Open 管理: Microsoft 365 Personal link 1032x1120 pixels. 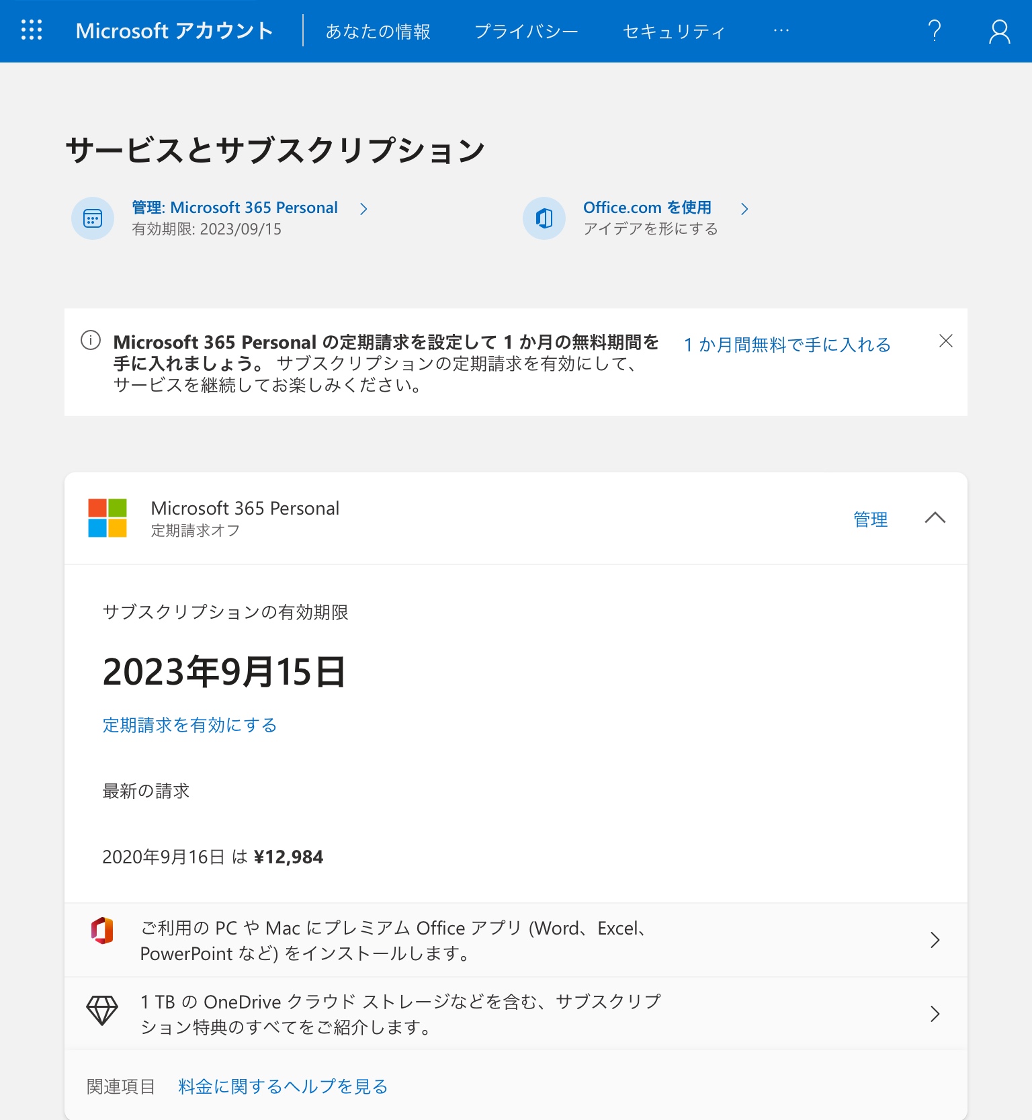(234, 208)
